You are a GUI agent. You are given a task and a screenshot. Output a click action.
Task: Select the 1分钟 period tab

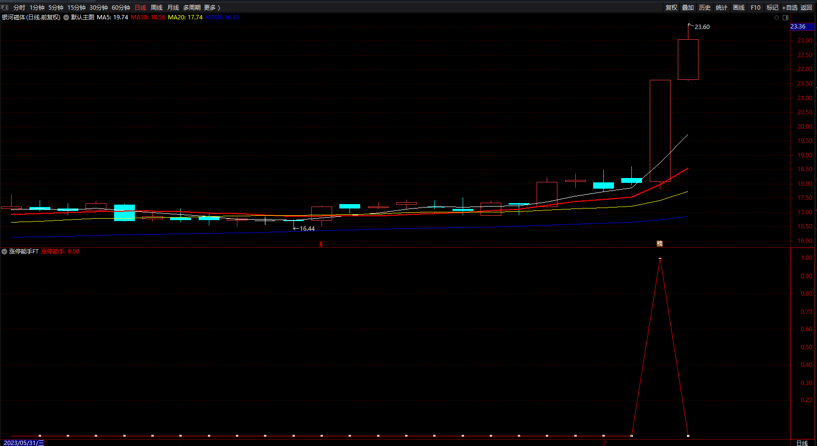click(x=37, y=8)
